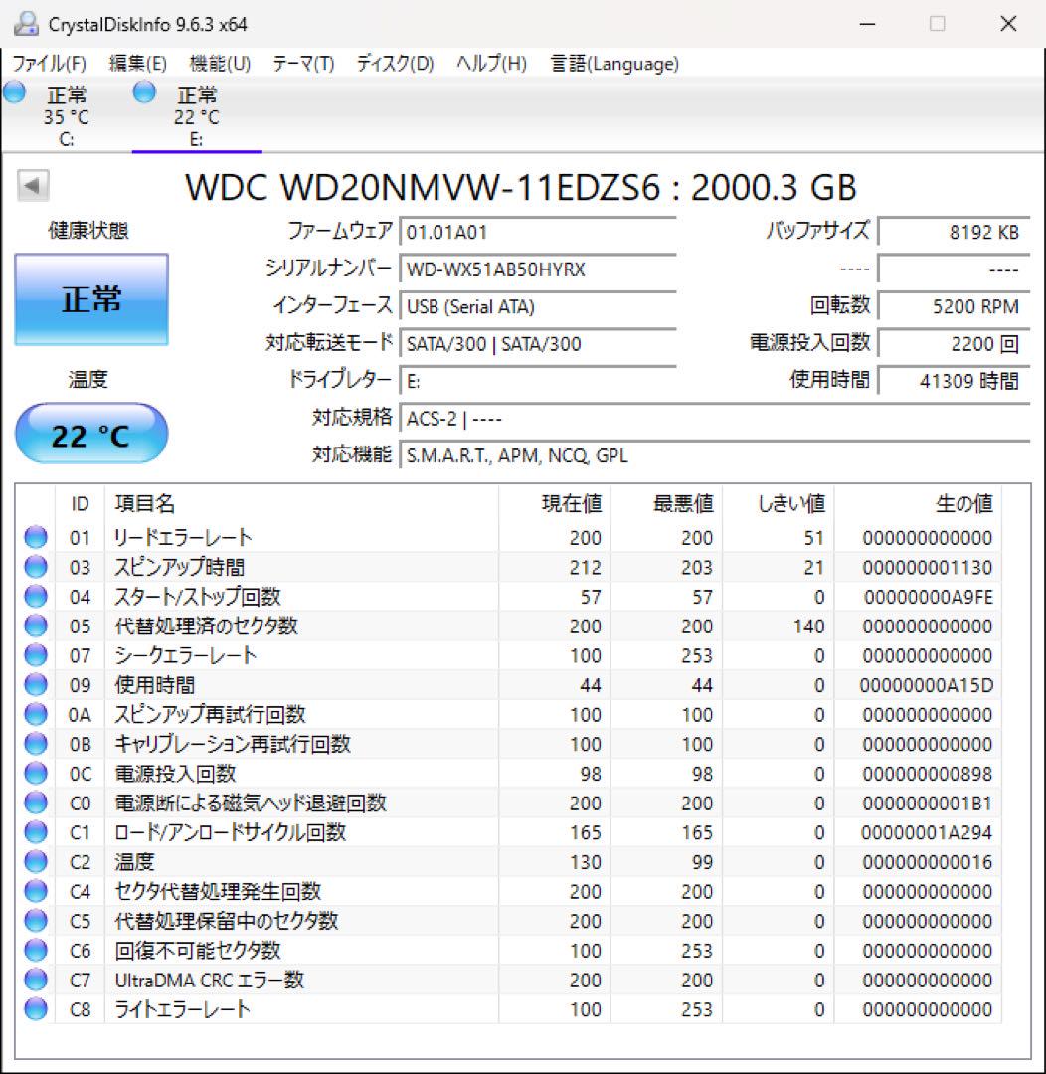
Task: Click status orb of row 0C 電源投入回数
Action: tap(36, 774)
